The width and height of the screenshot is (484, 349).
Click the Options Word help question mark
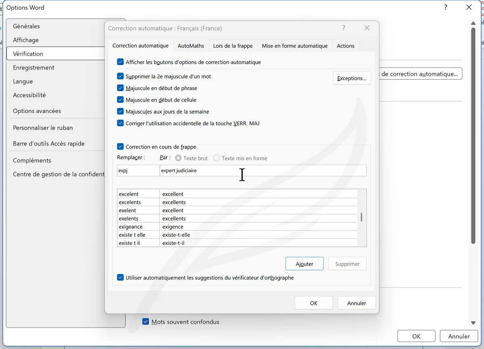click(446, 7)
